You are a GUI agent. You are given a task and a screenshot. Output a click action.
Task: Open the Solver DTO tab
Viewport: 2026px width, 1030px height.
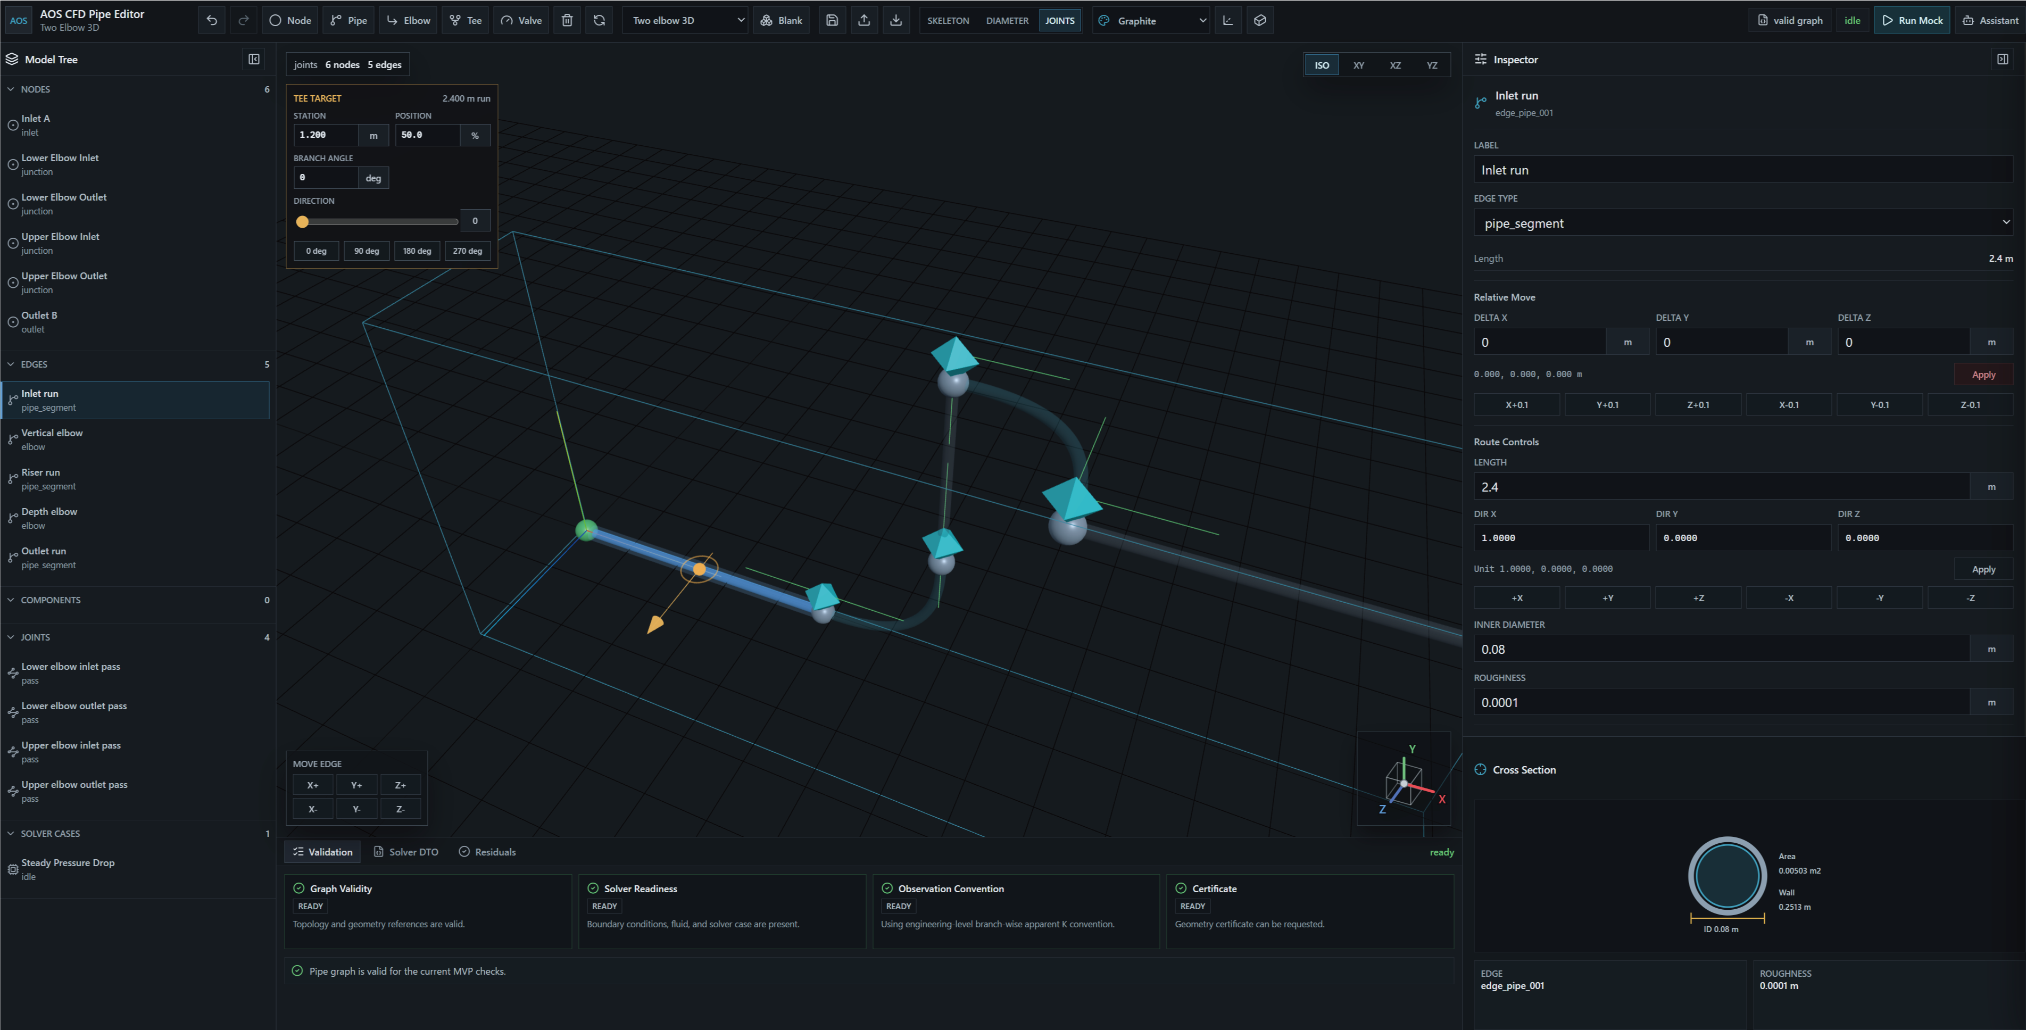406,852
